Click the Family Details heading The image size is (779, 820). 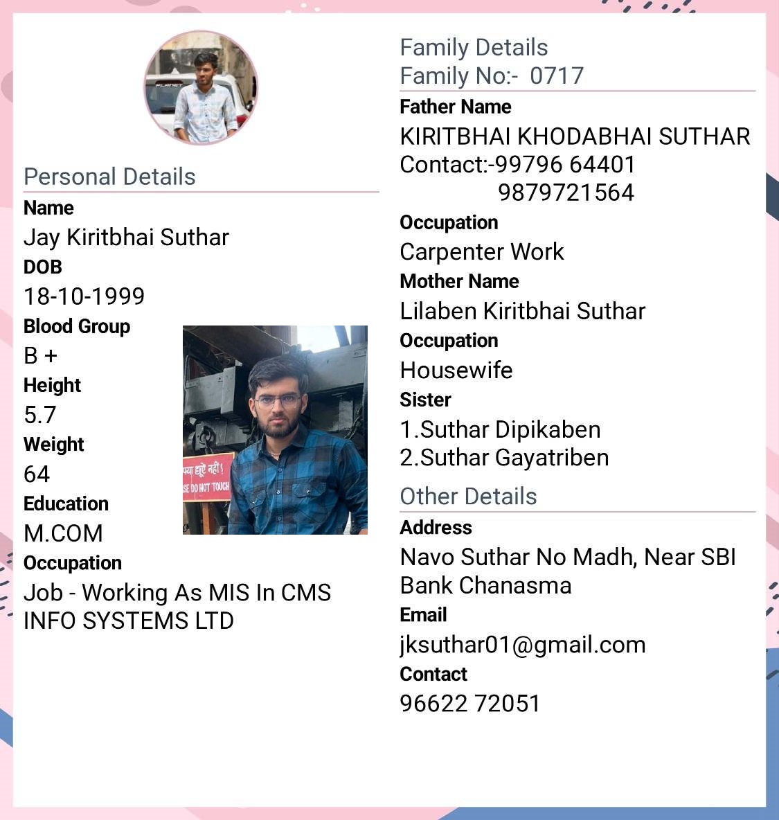tap(474, 48)
